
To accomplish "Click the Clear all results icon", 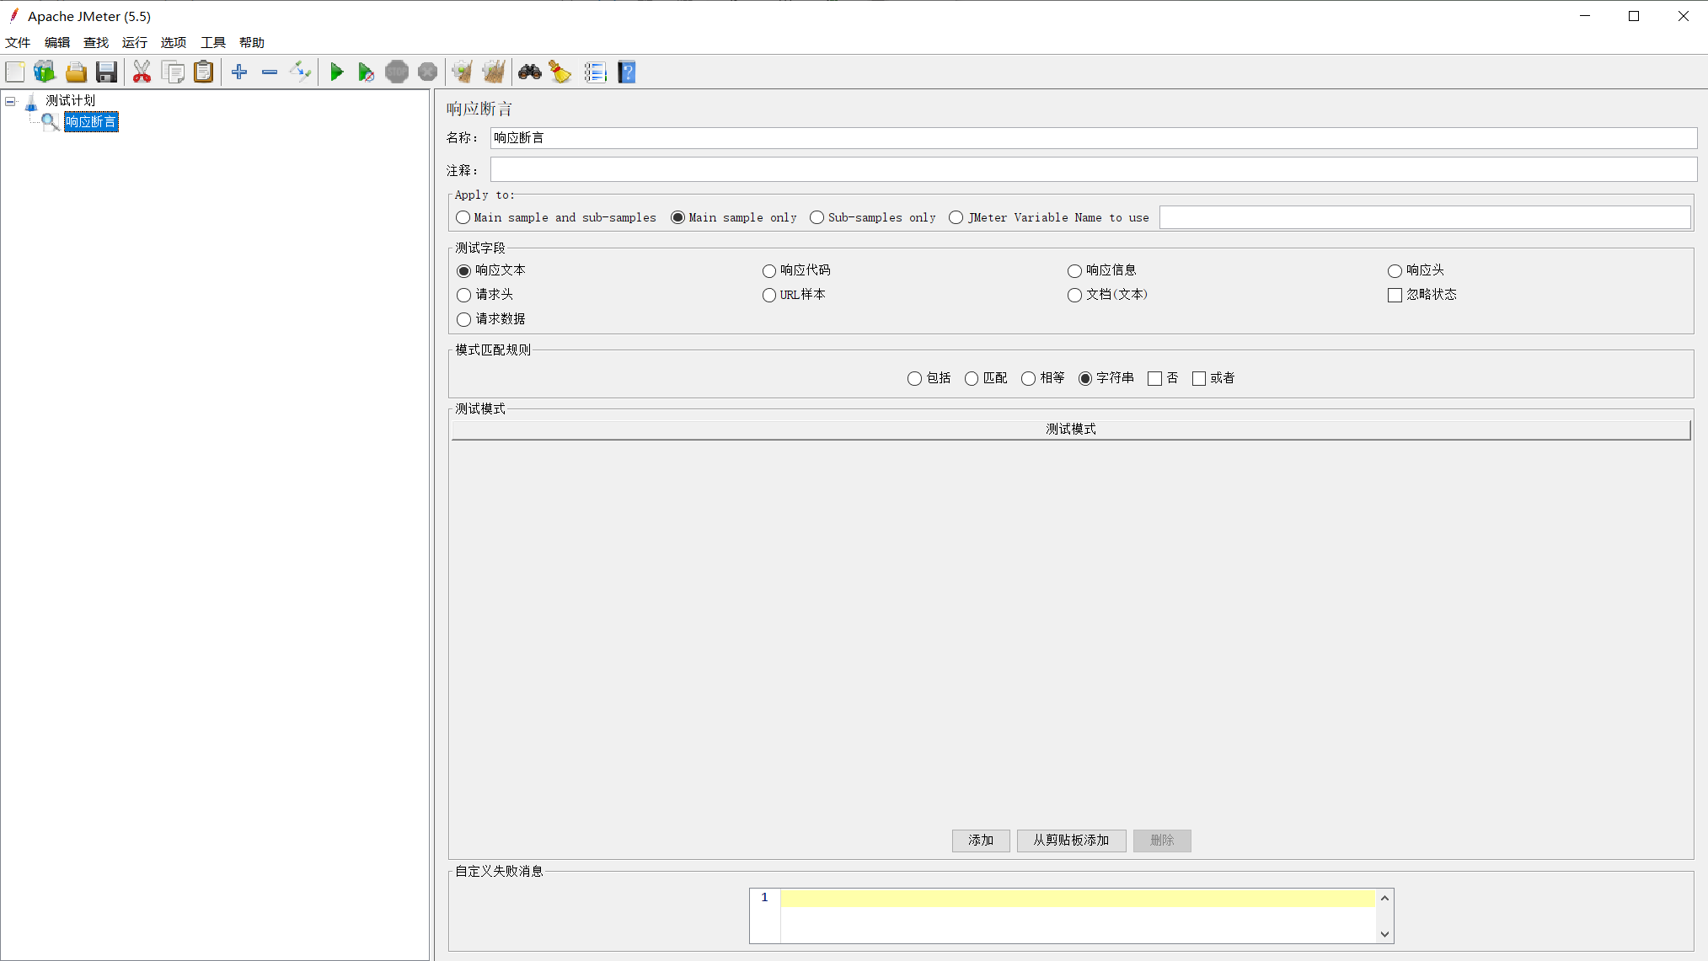I will click(x=494, y=72).
